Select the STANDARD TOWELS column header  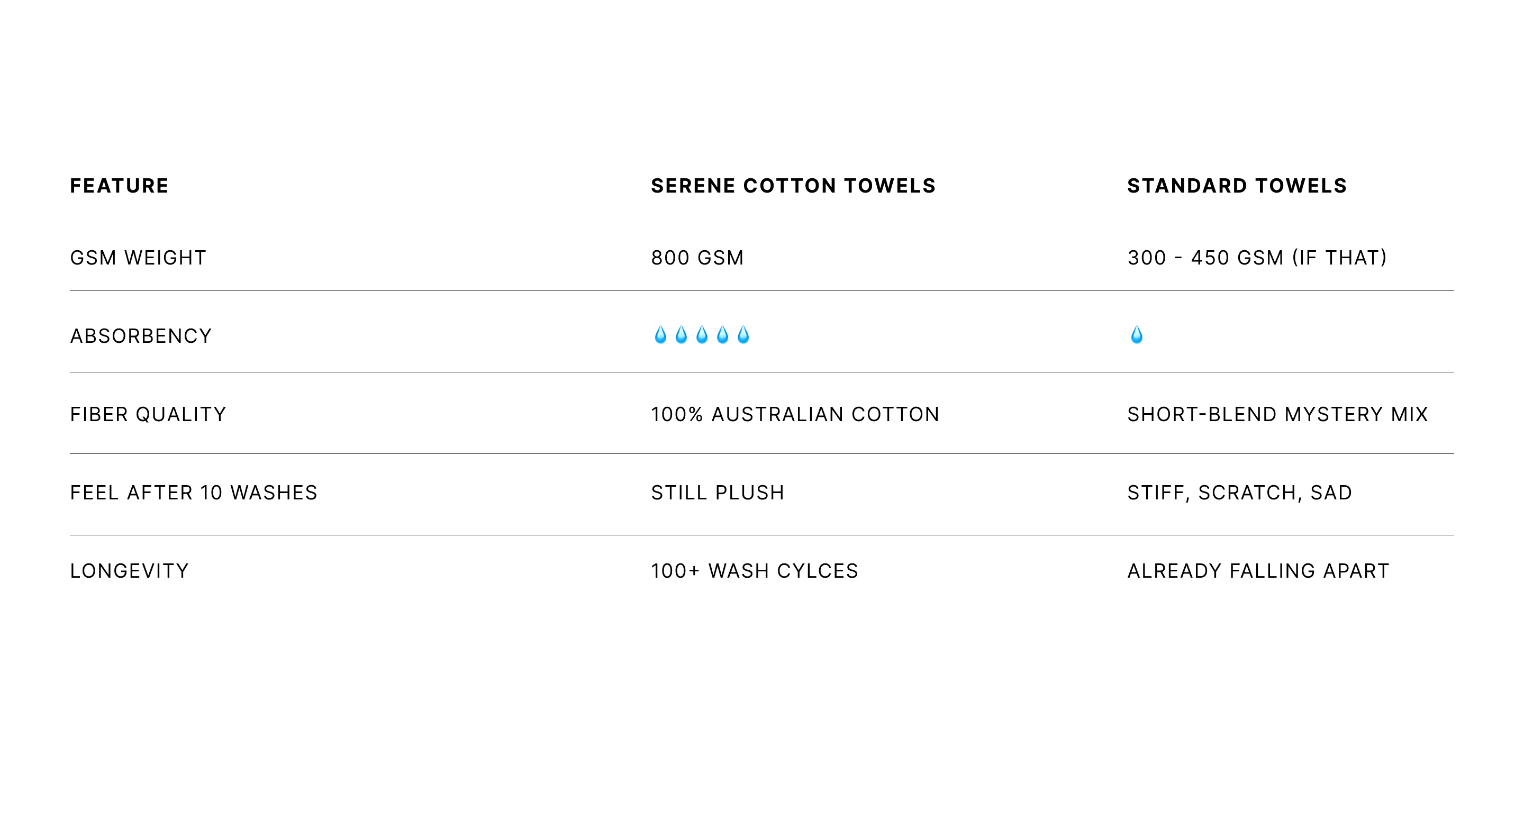[1237, 186]
